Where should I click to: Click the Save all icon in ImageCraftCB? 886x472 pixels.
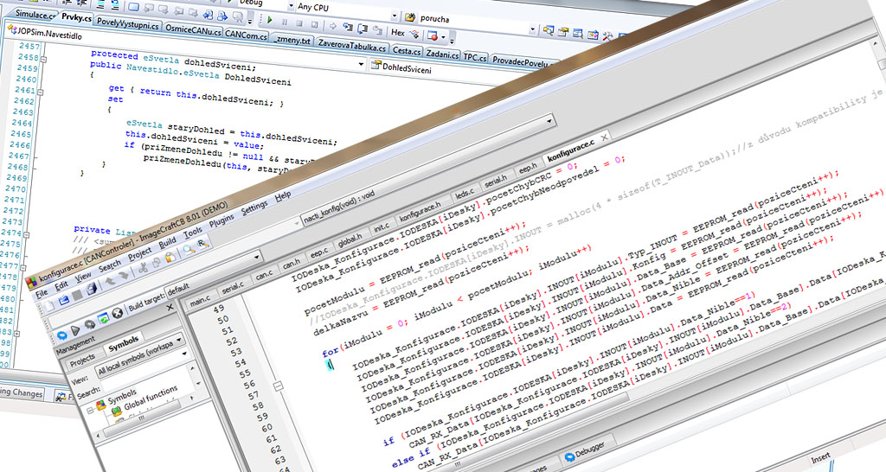92,289
